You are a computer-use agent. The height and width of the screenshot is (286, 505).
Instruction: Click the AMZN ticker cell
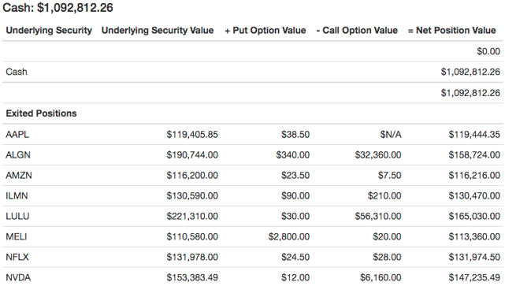tap(19, 176)
